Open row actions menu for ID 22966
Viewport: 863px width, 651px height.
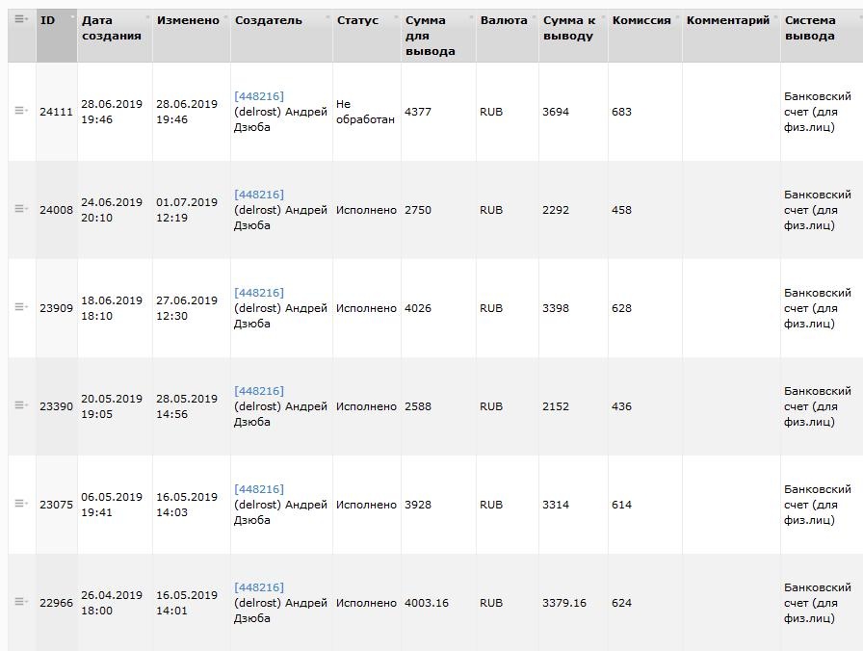point(20,602)
